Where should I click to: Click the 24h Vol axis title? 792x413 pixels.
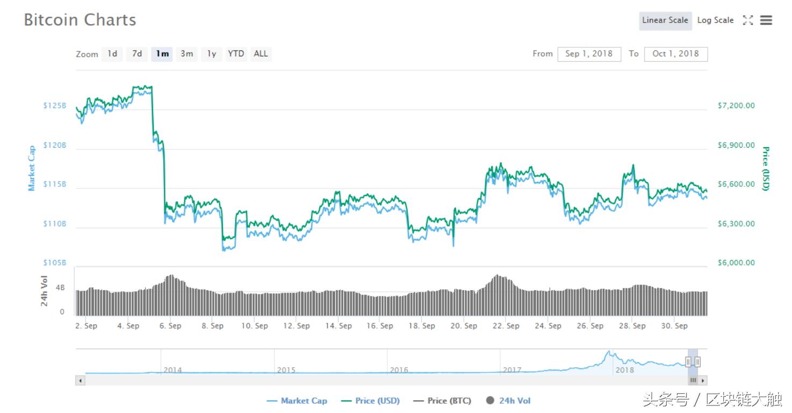45,291
